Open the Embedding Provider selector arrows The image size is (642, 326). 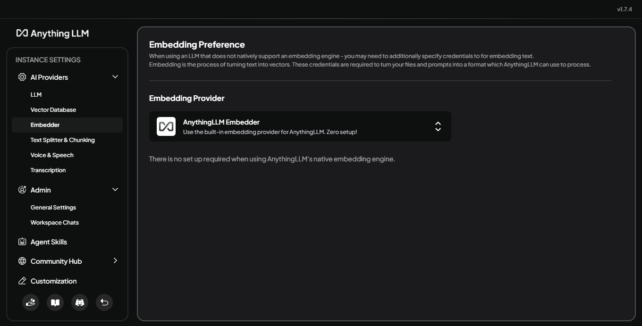(438, 126)
